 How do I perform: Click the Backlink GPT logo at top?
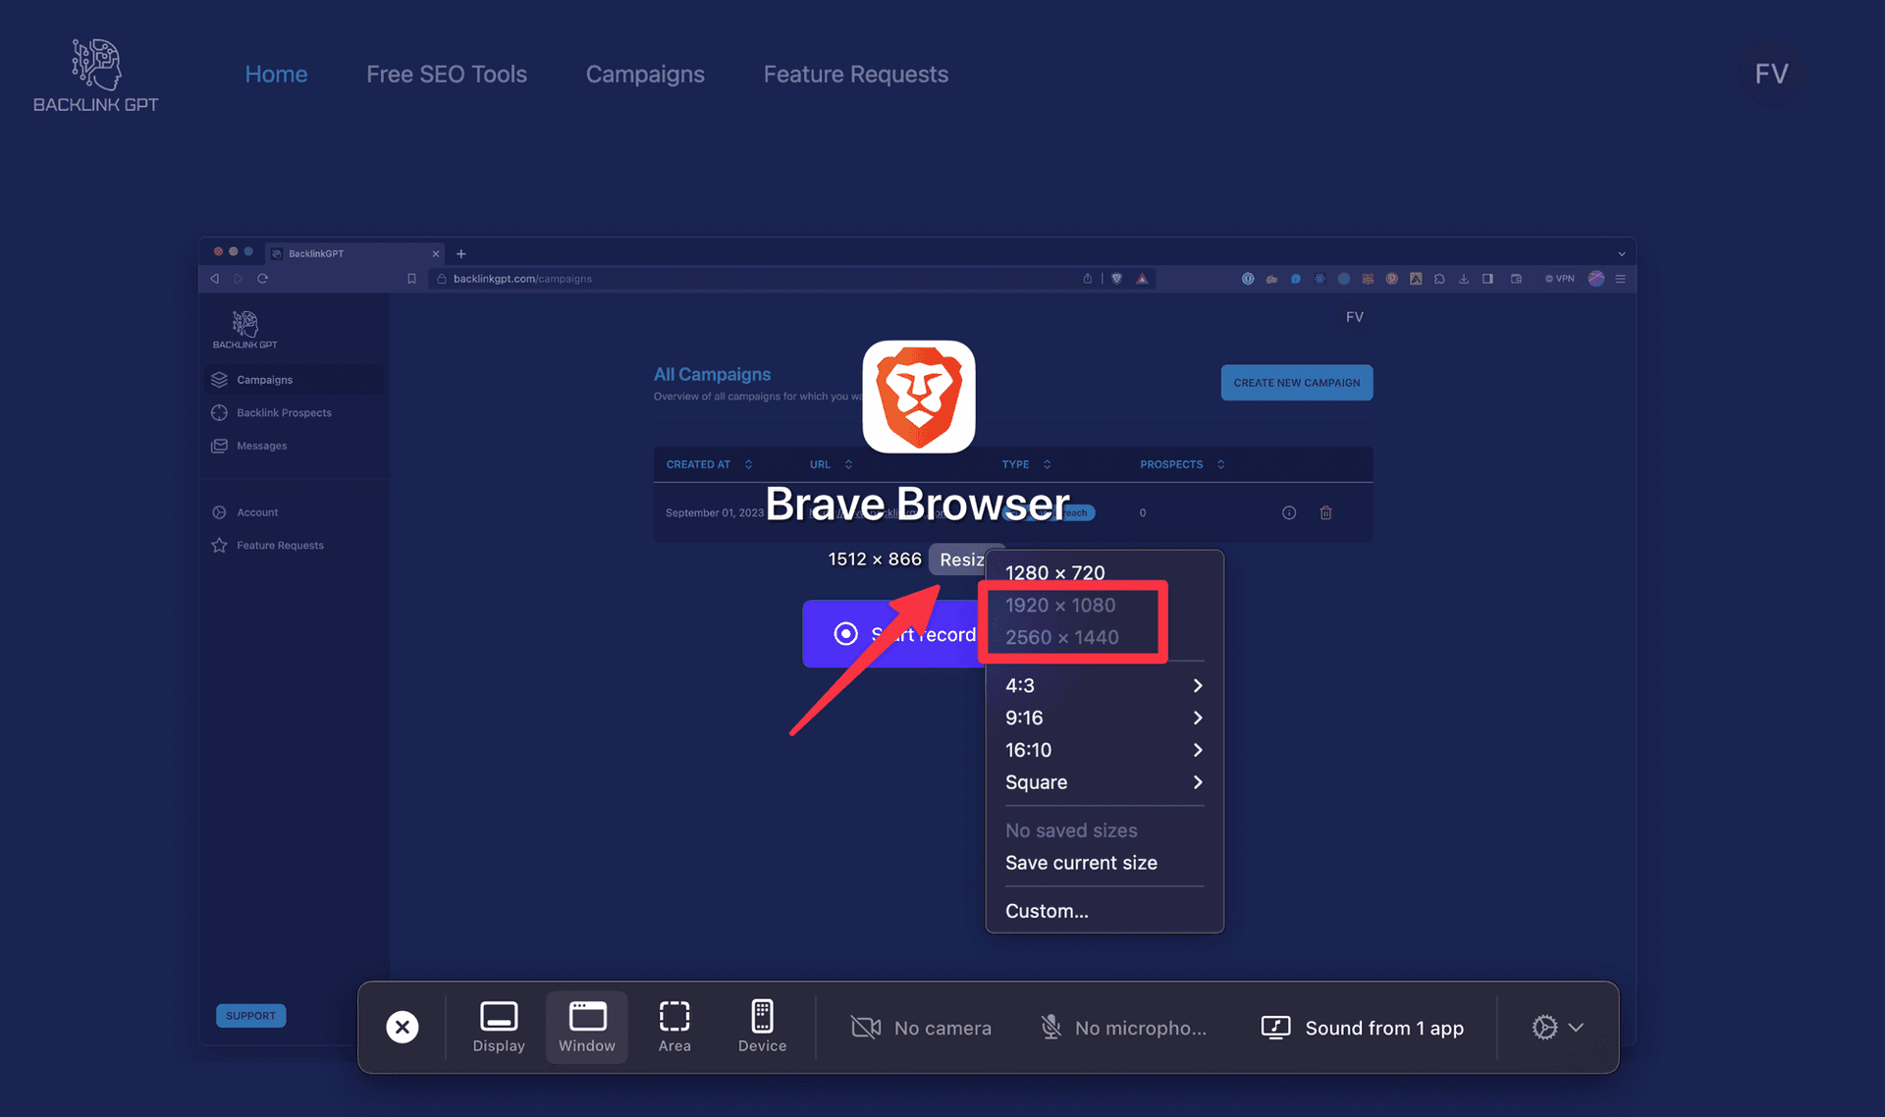click(95, 76)
